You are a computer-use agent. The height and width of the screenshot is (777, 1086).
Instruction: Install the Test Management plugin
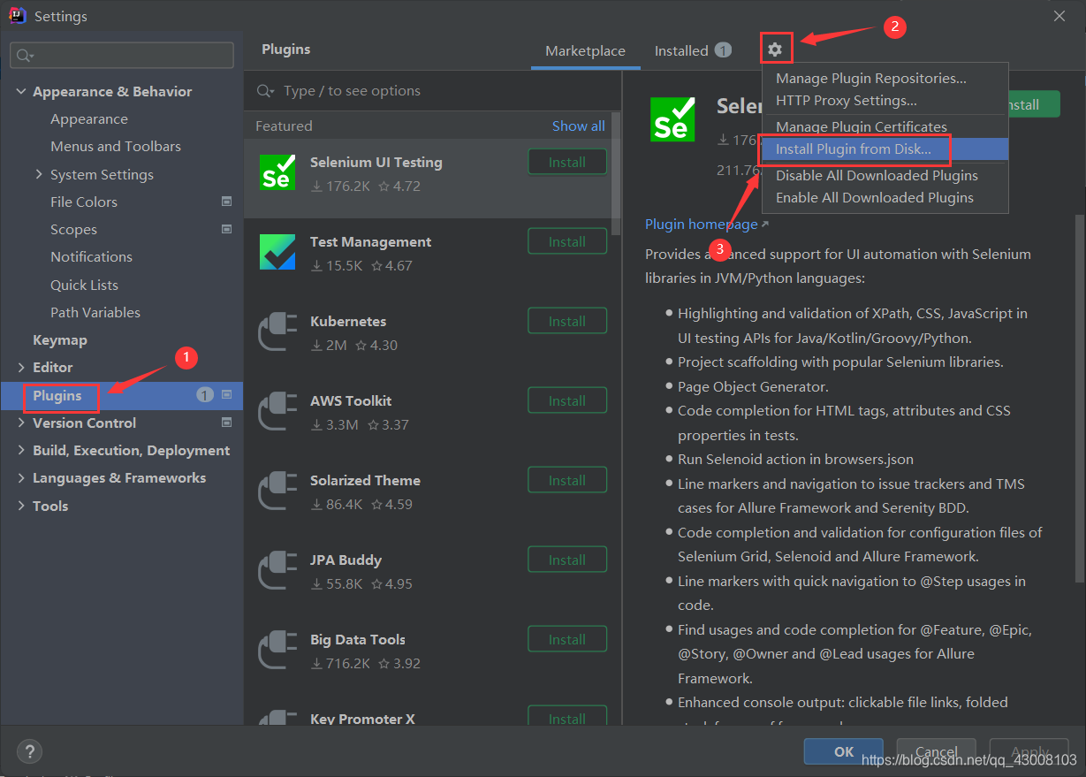pyautogui.click(x=567, y=242)
